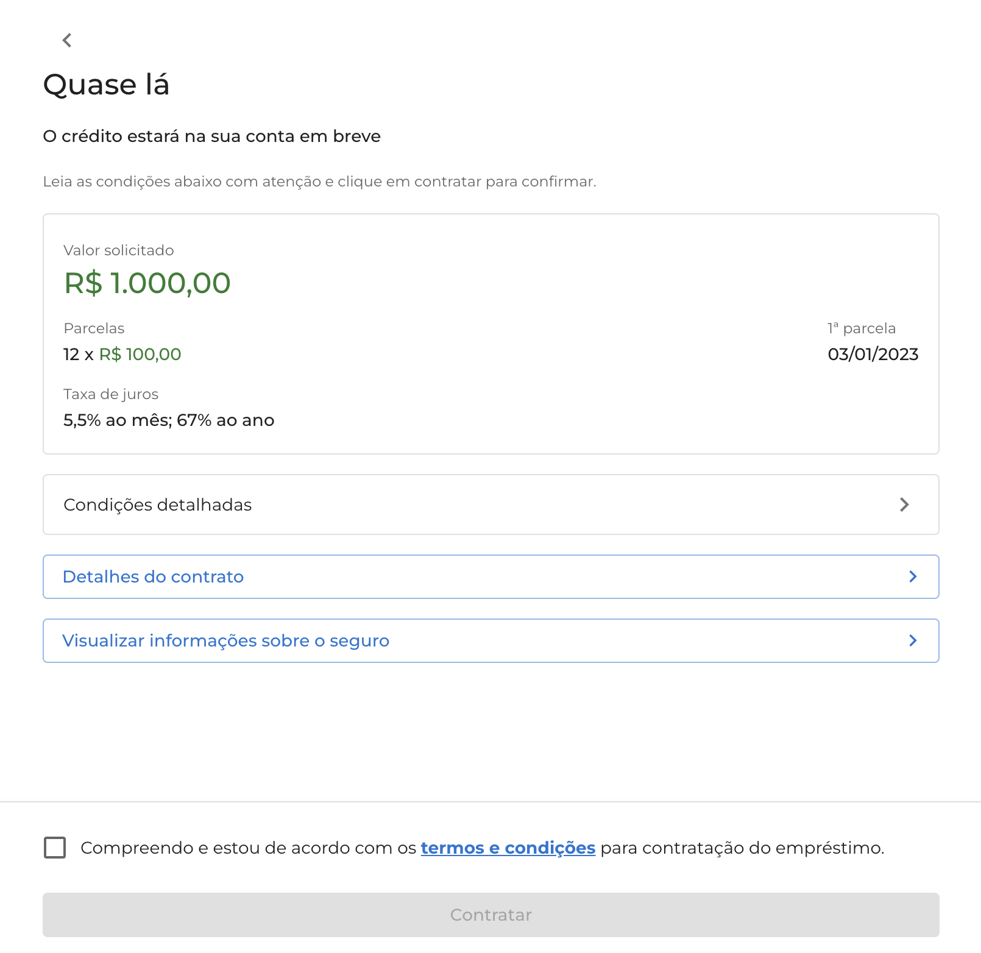Tick the loan agreement checkbox

click(55, 848)
